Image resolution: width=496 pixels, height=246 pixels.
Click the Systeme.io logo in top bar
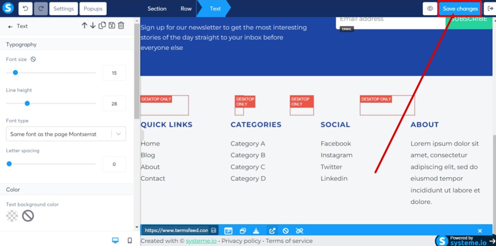(8, 8)
